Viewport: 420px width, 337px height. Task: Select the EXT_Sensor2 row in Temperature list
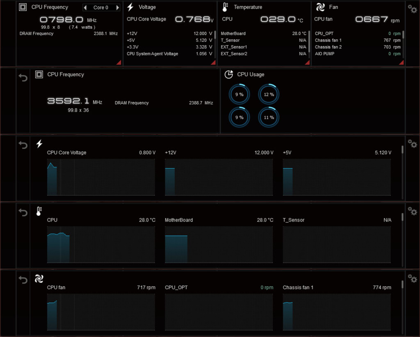(x=264, y=54)
